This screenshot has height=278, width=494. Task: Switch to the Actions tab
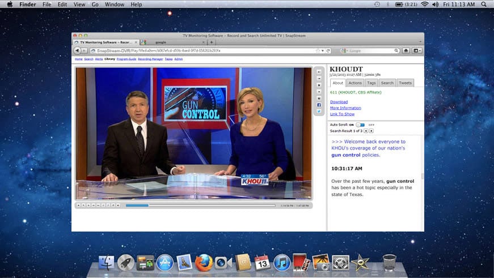point(355,83)
